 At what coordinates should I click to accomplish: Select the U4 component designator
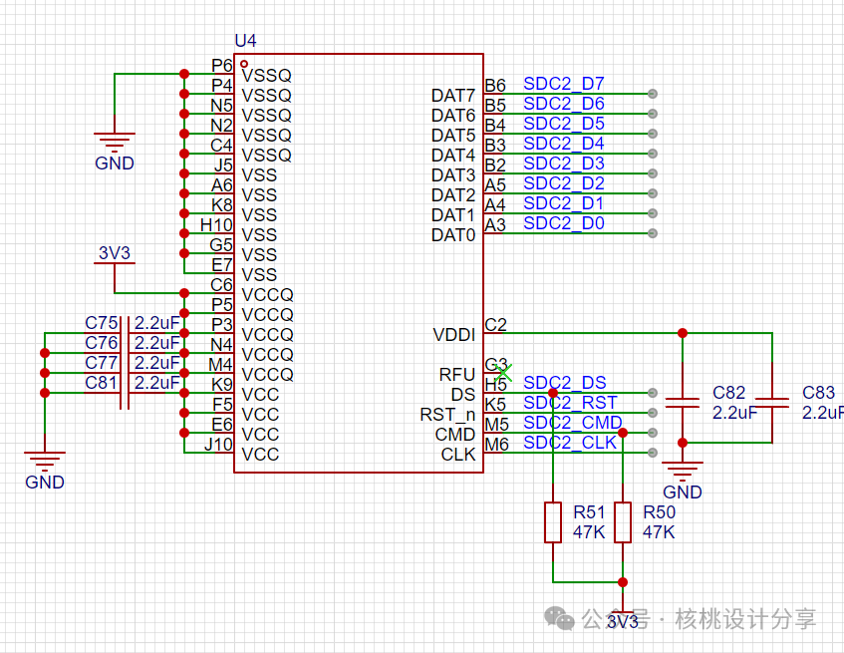tap(245, 41)
